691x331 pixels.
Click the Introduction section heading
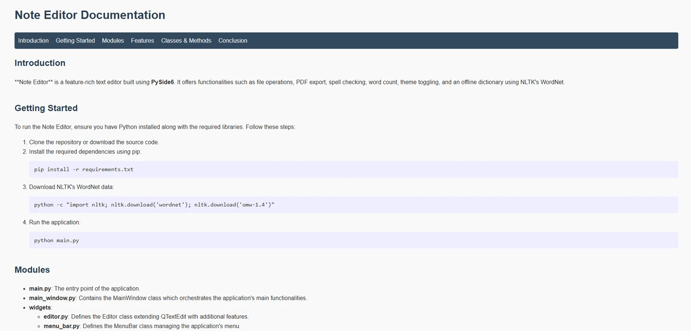40,63
